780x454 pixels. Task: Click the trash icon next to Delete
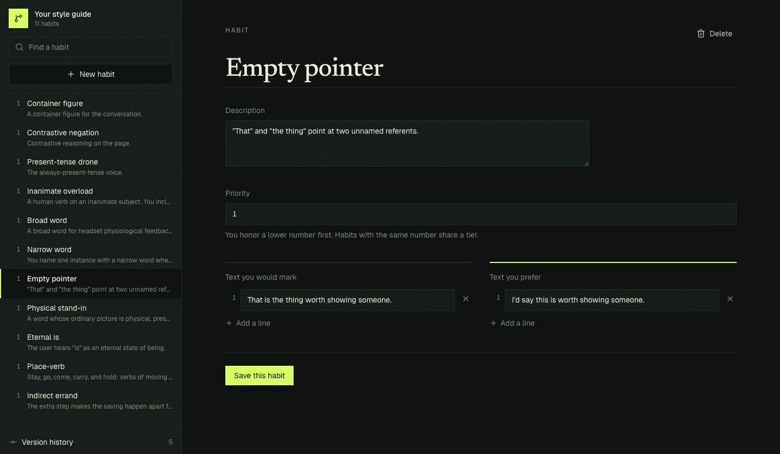point(701,34)
